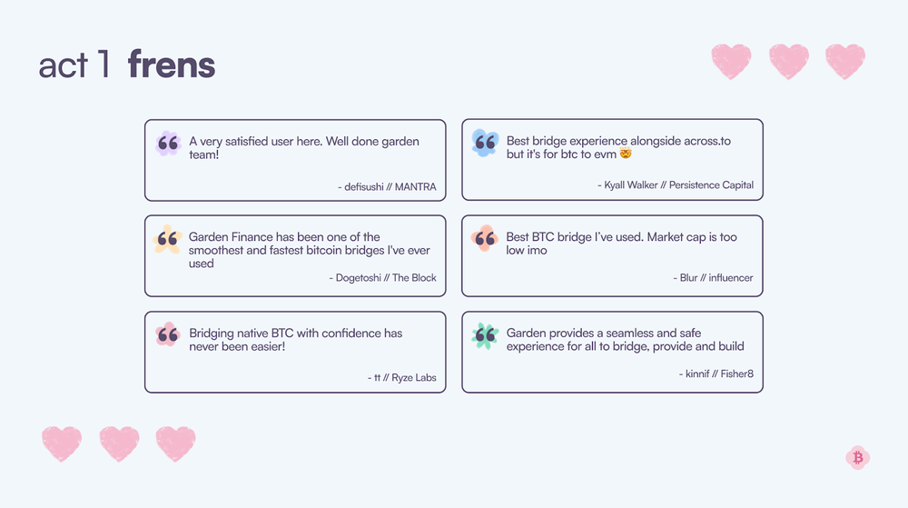The height and width of the screenshot is (508, 908).
Task: Click the 'Blur // influencer' attribution
Action: pyautogui.click(x=713, y=277)
